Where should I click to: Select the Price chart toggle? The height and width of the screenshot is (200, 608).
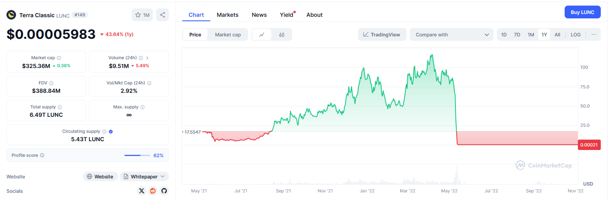point(195,35)
